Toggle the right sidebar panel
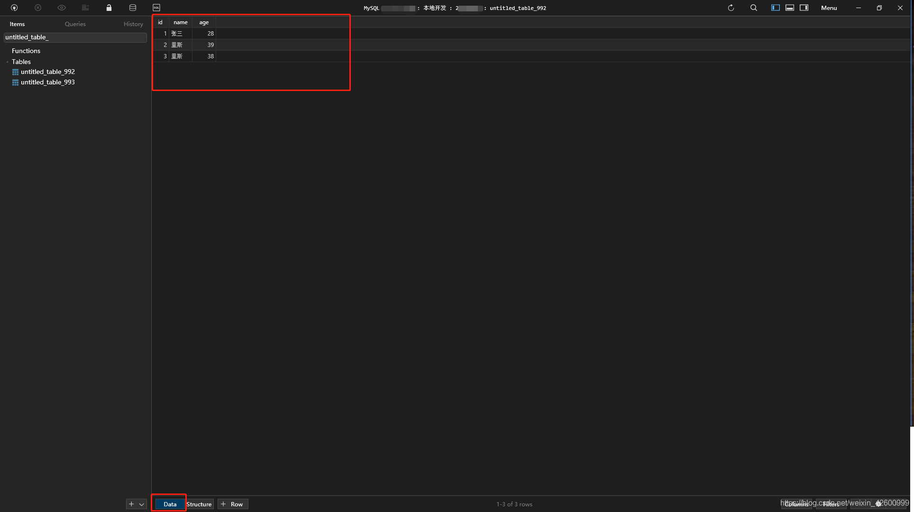Screen dimensions: 914x512 point(804,8)
